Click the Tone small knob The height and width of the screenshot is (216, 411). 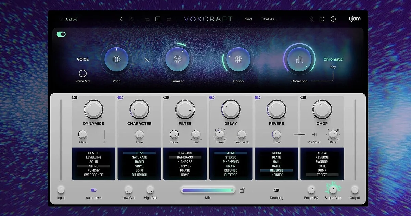[x=139, y=134]
